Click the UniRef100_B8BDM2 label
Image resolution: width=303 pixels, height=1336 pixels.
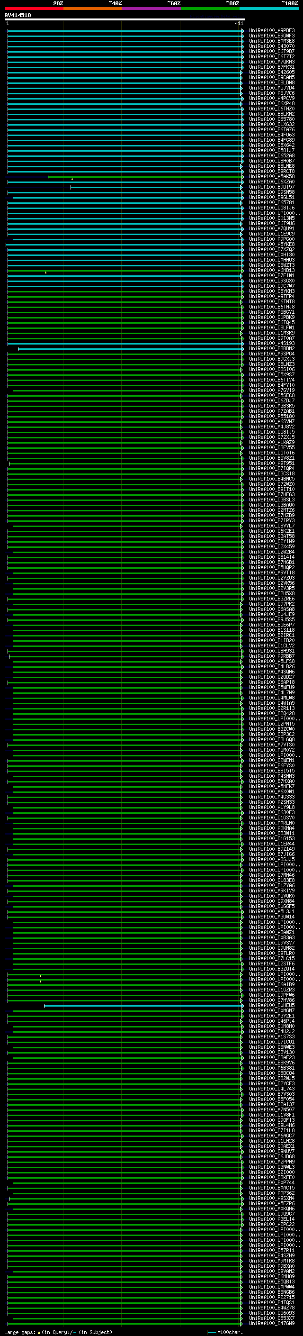click(271, 348)
